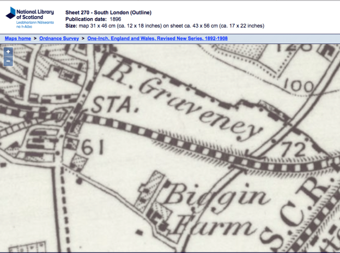340x253 pixels.
Task: Go to the Ordnance Survey breadcrumb link
Action: [60, 39]
